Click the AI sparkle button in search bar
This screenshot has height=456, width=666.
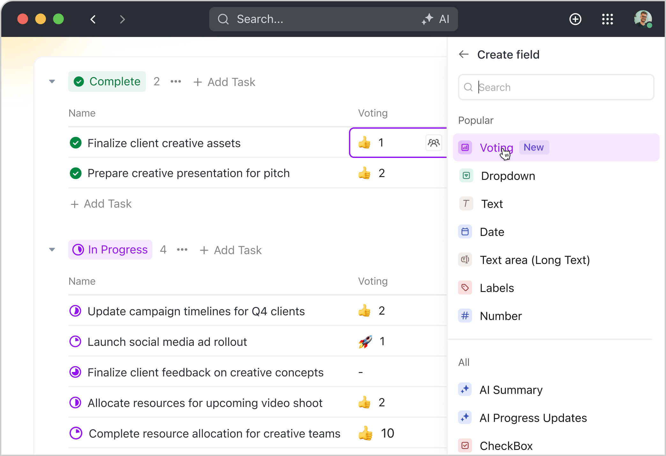435,19
